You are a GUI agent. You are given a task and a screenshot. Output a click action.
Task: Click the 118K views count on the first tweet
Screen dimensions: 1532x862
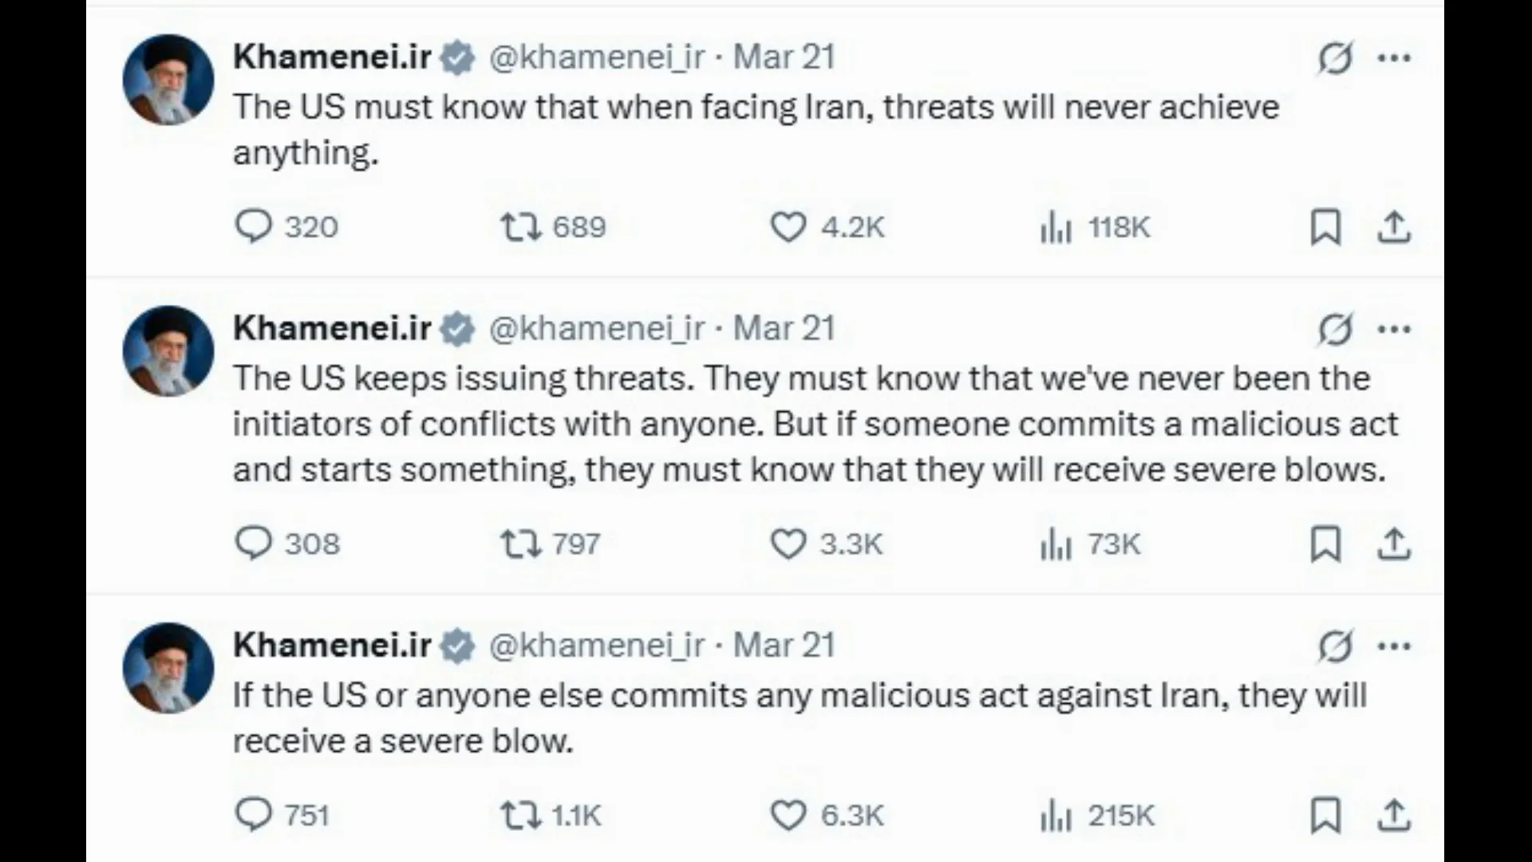[x=1117, y=227]
